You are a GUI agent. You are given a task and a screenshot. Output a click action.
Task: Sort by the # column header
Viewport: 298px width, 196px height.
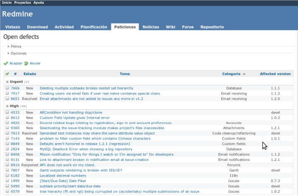point(15,74)
